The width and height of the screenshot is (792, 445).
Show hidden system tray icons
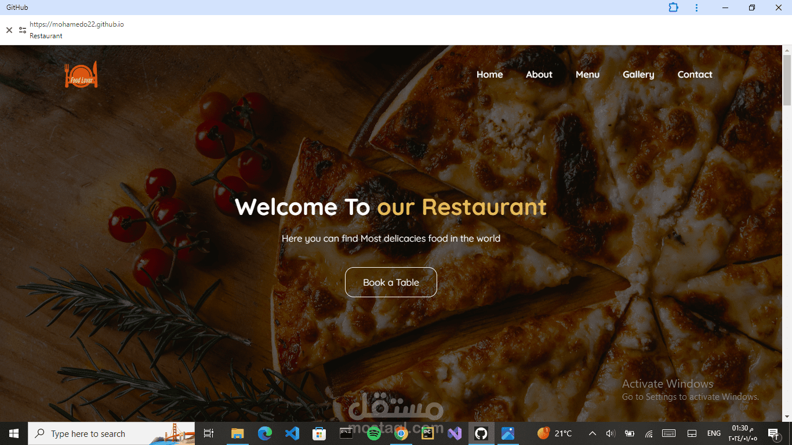pos(592,433)
